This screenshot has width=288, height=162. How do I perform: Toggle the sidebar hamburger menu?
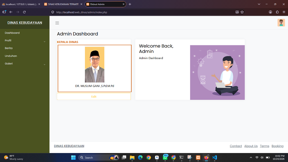click(x=57, y=23)
